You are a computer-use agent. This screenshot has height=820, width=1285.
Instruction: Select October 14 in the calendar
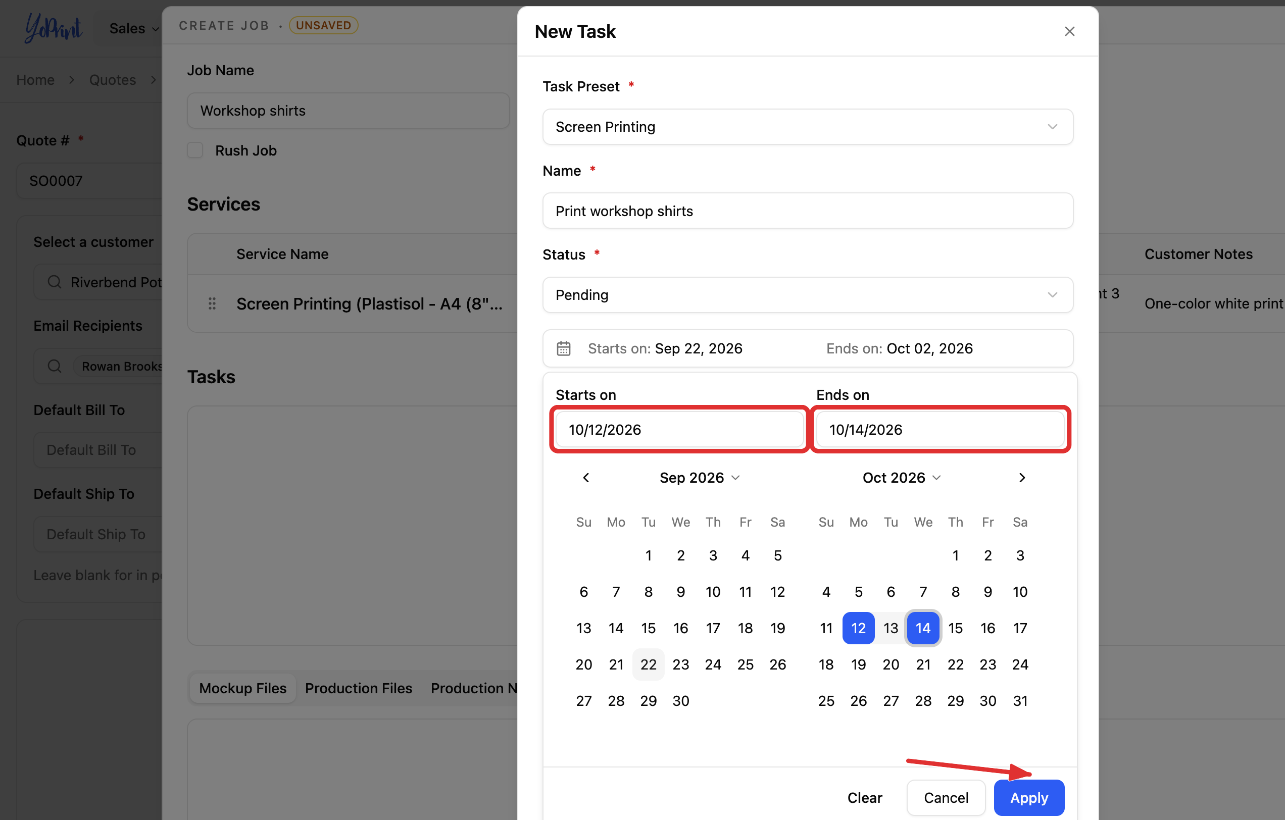coord(923,628)
